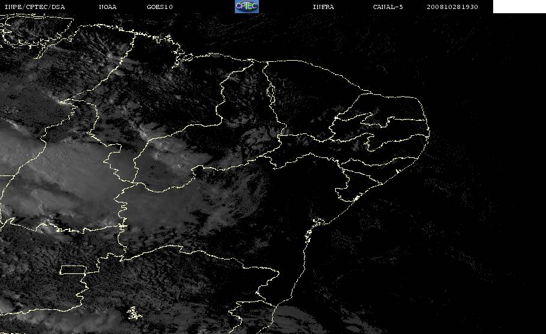Click the INPE/CPTEC/DSA header text
Viewport: 546px width, 334px height.
tap(34, 7)
